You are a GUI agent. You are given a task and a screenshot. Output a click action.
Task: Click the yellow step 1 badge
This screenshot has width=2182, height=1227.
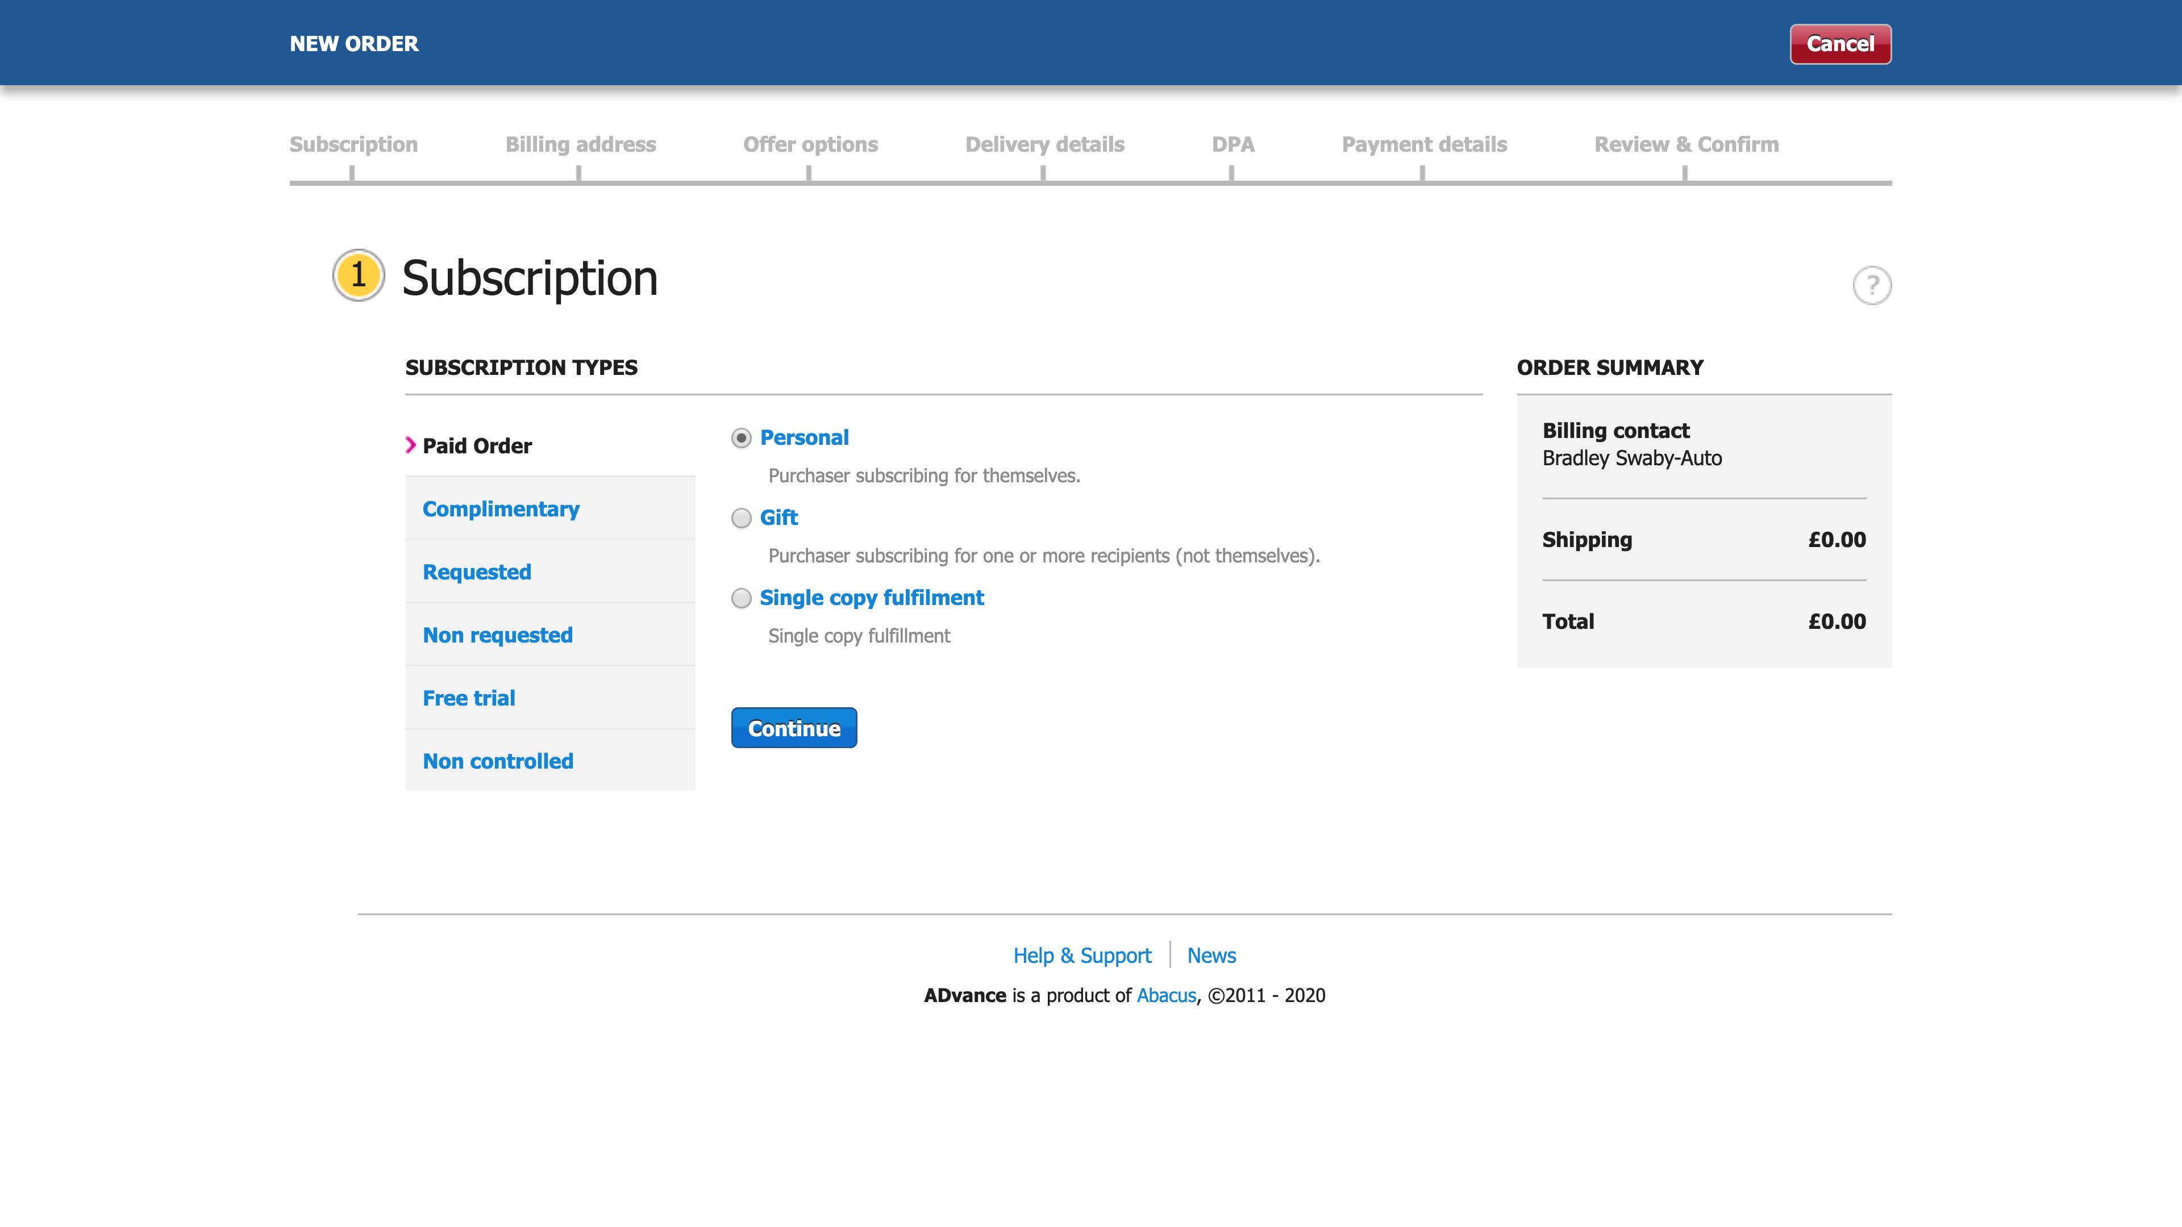click(x=359, y=275)
